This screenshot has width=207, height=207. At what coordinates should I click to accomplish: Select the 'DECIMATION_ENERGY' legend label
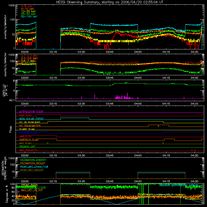click(x=33, y=160)
